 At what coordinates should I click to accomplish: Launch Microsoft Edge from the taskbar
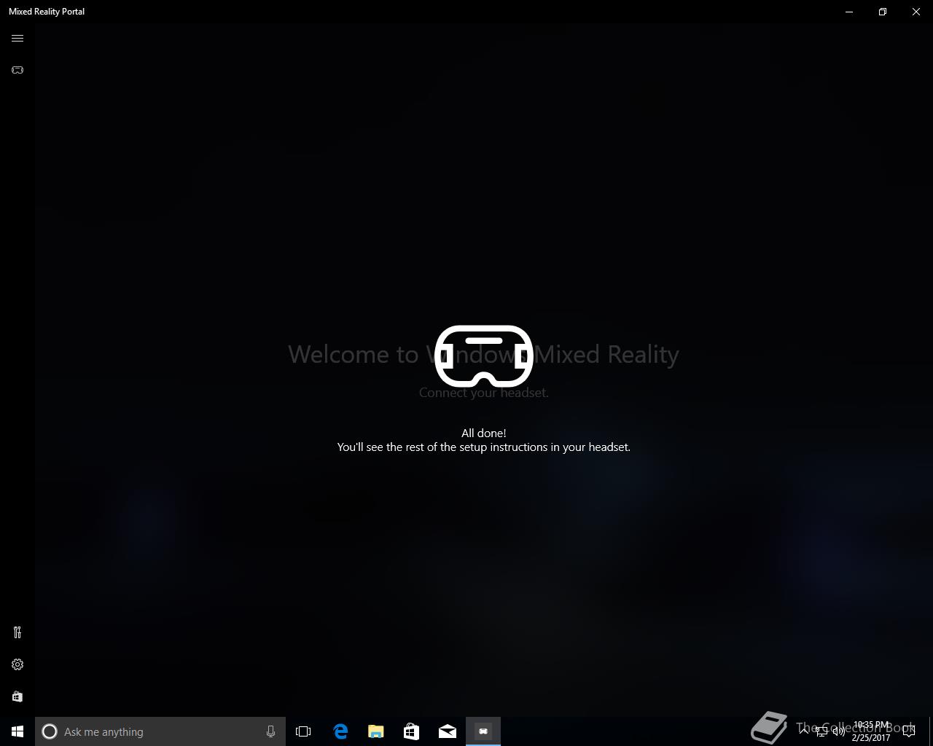(x=340, y=731)
